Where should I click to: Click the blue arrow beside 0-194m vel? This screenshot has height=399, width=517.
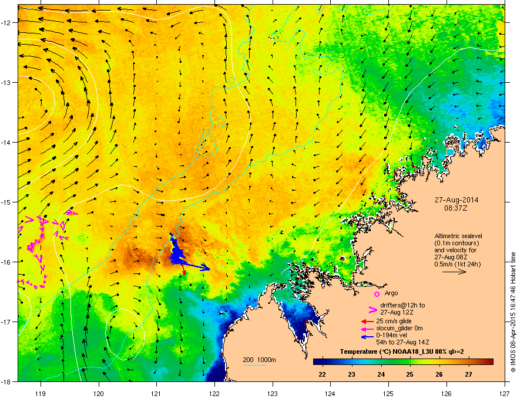[367, 336]
